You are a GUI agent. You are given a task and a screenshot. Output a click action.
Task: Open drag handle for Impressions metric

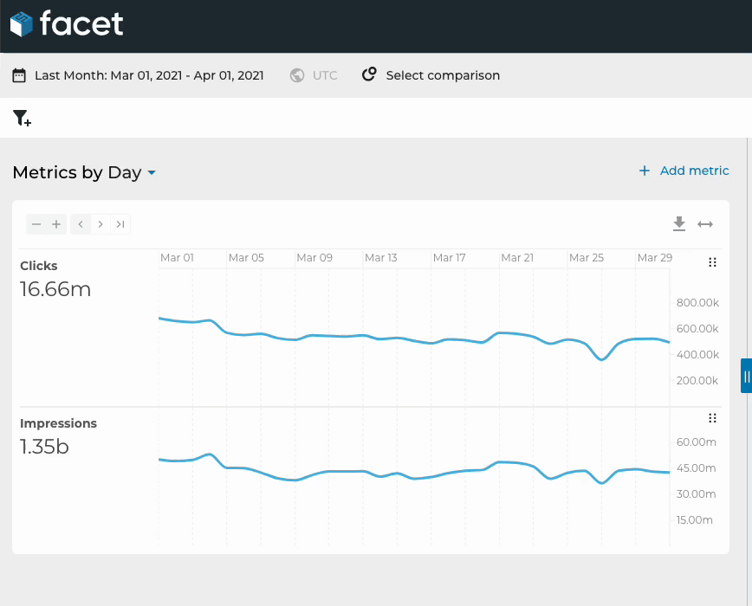pyautogui.click(x=712, y=418)
